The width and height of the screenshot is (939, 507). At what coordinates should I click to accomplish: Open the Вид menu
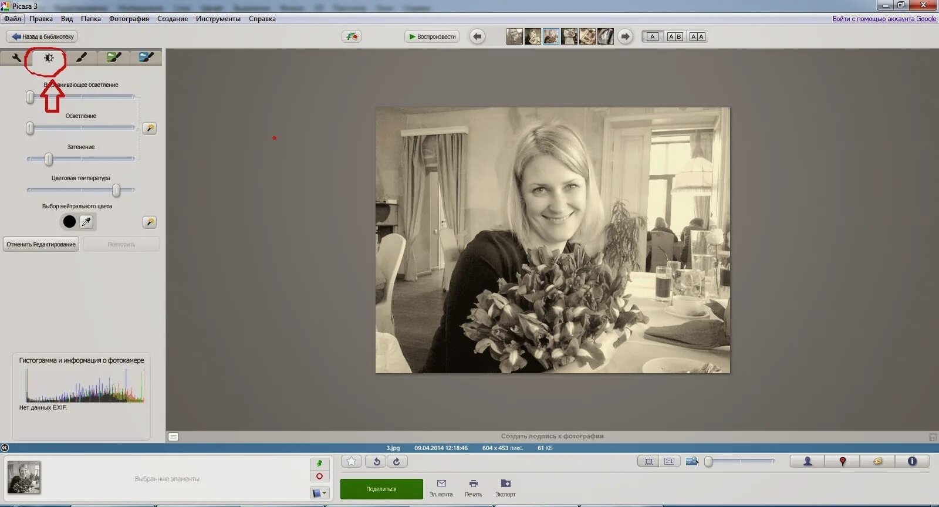point(67,19)
